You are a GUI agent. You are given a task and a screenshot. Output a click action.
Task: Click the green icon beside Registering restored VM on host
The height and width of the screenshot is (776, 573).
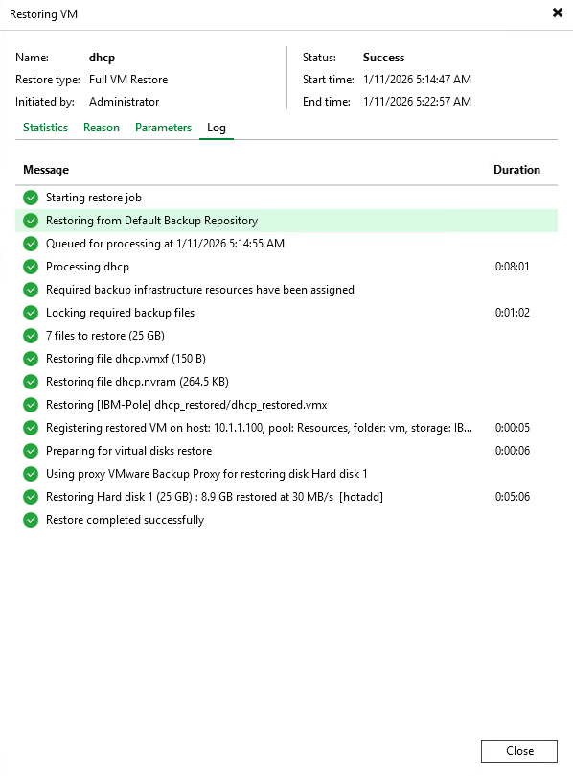click(31, 428)
